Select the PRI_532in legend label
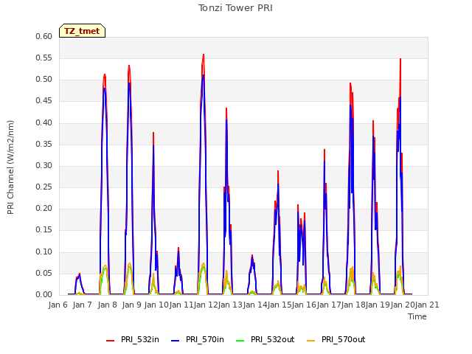The width and height of the screenshot is (472, 354). pos(140,339)
